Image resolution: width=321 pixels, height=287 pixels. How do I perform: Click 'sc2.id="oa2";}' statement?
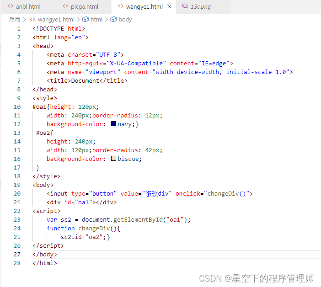tap(85, 237)
